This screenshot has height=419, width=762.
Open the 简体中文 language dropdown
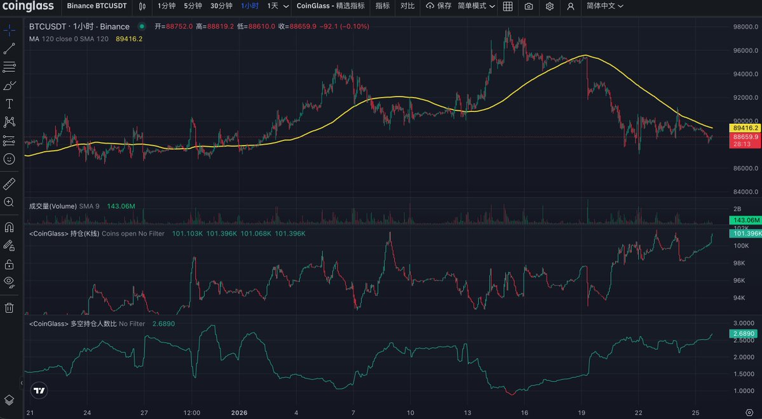coord(604,6)
